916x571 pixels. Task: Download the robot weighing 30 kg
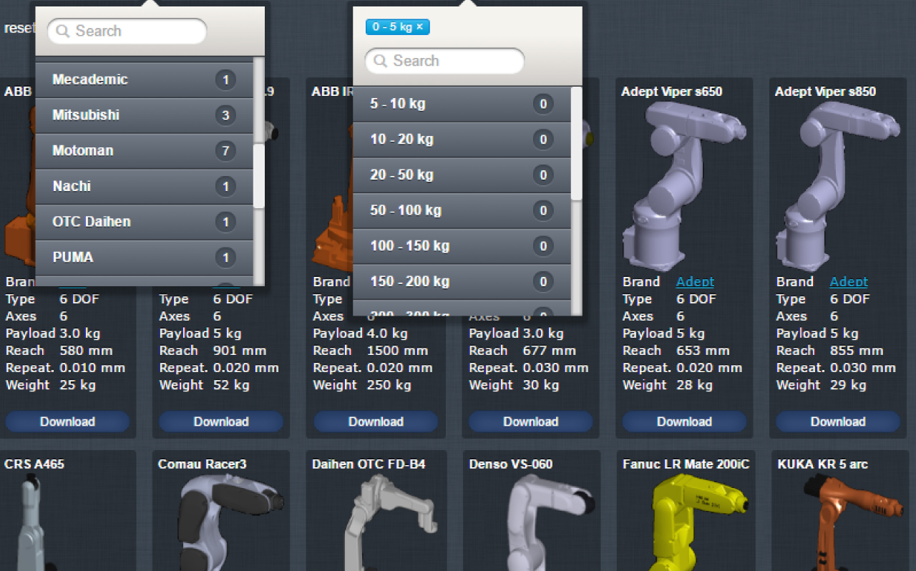530,421
